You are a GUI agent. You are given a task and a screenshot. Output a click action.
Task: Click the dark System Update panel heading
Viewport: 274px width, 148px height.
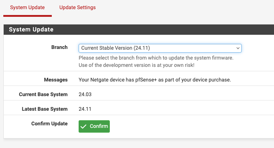[139, 30]
